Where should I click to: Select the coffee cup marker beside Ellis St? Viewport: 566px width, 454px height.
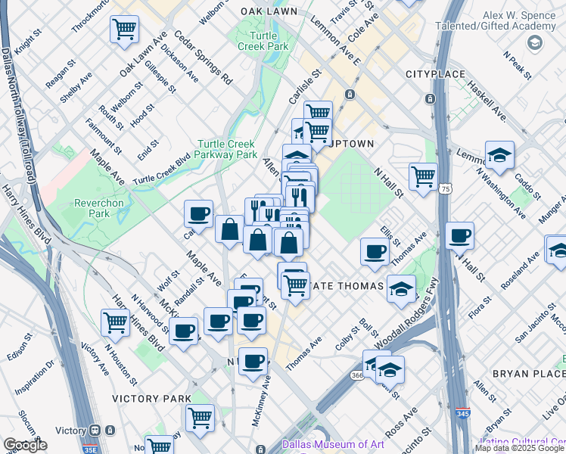375,252
